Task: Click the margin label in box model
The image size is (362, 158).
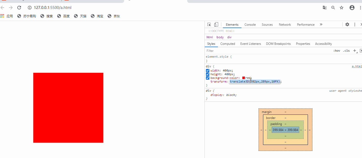Action: coord(267,112)
